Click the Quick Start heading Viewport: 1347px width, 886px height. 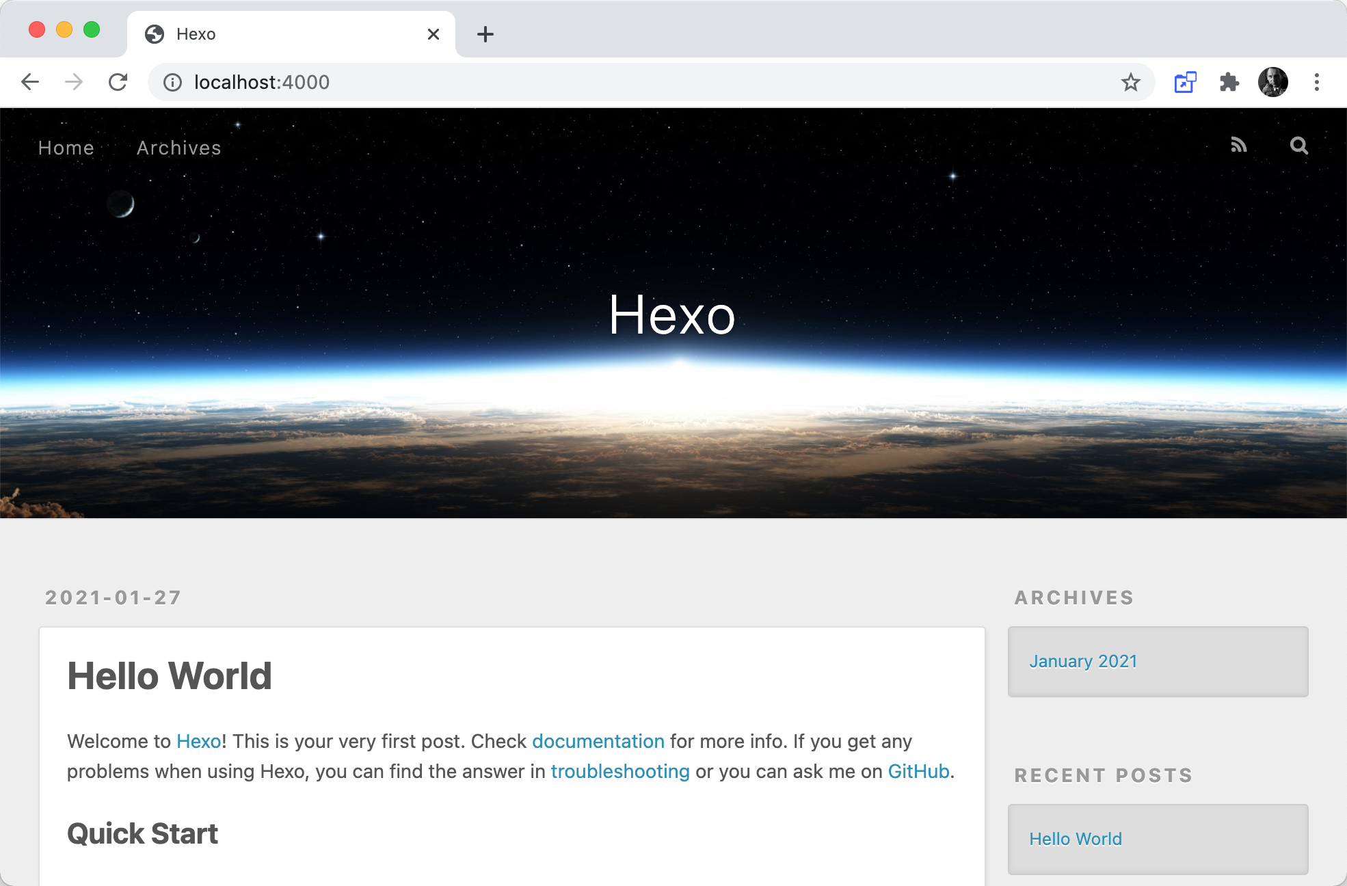[x=143, y=834]
